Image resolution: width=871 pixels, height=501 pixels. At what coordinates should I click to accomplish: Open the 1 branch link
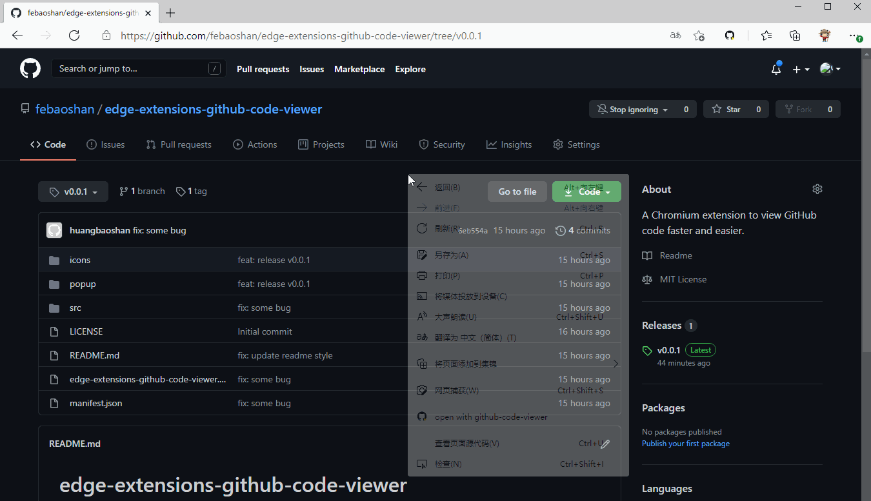click(142, 192)
